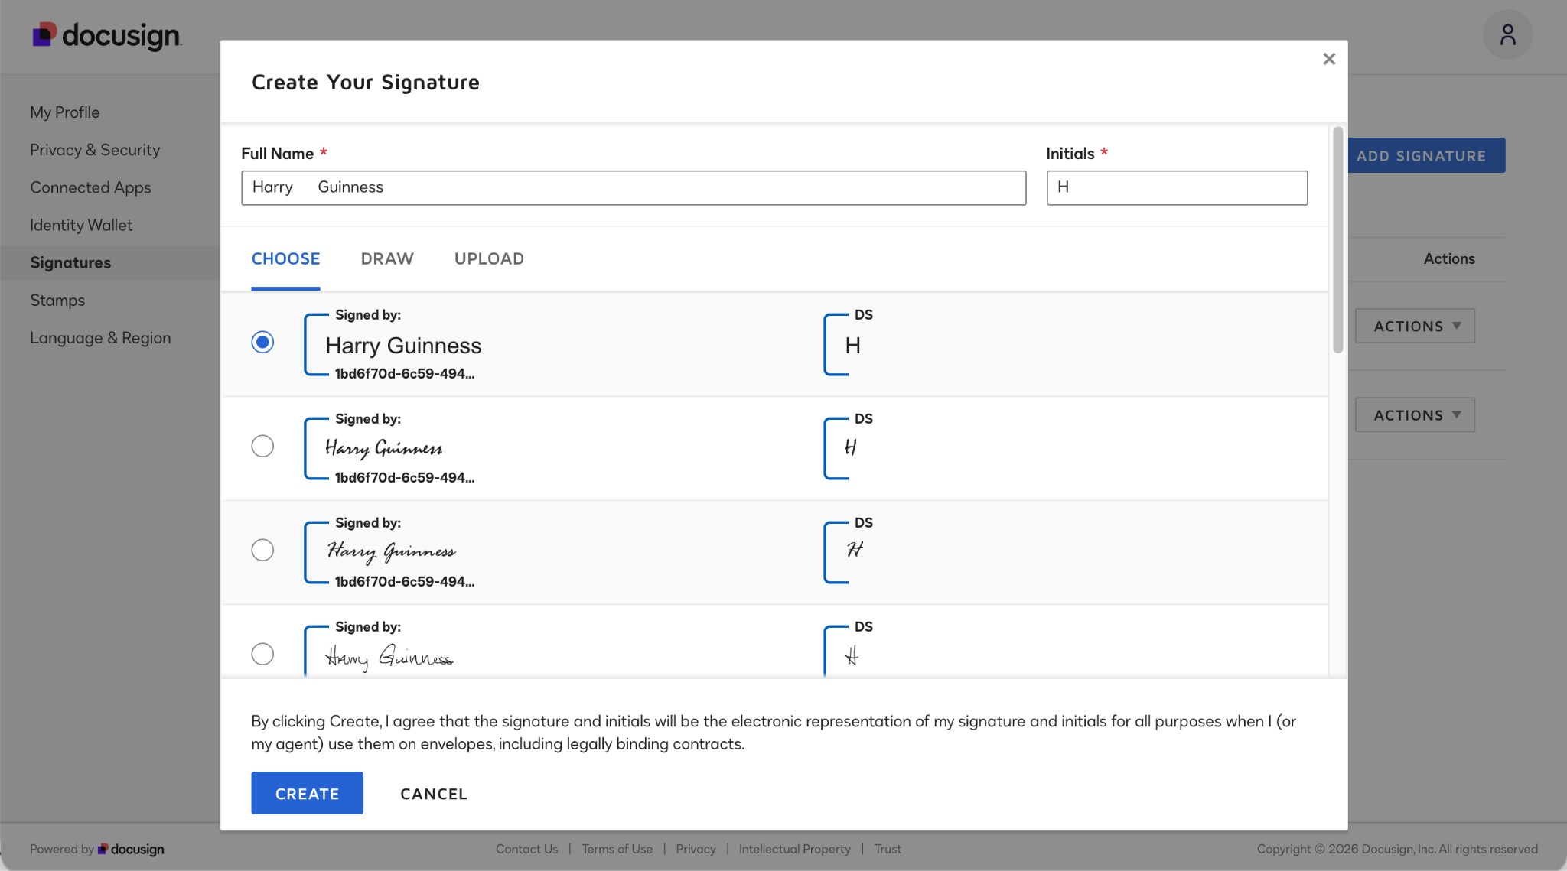Viewport: 1567px width, 871px height.
Task: Open the first ACTIONS dropdown
Action: point(1415,326)
